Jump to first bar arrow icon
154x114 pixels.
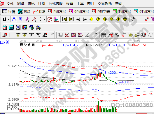[x=64, y=19]
